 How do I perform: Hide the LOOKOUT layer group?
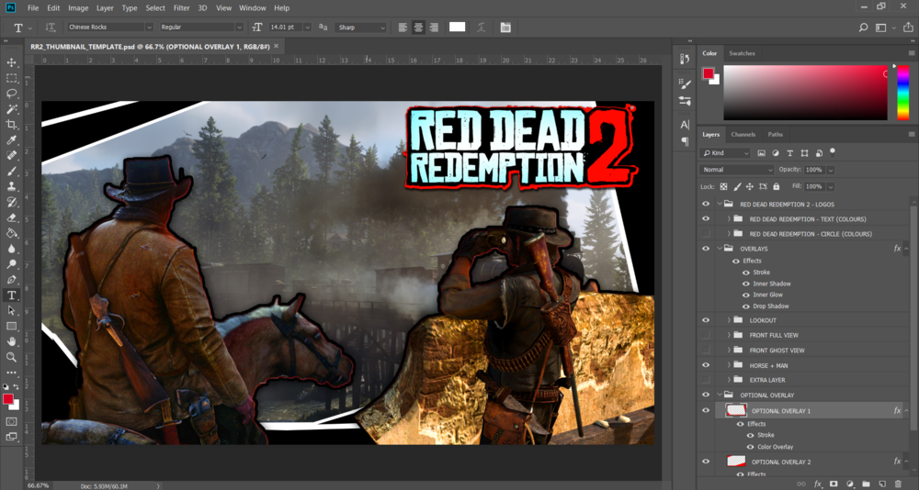(x=706, y=320)
